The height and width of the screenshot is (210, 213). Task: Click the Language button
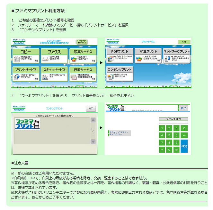click(82, 42)
